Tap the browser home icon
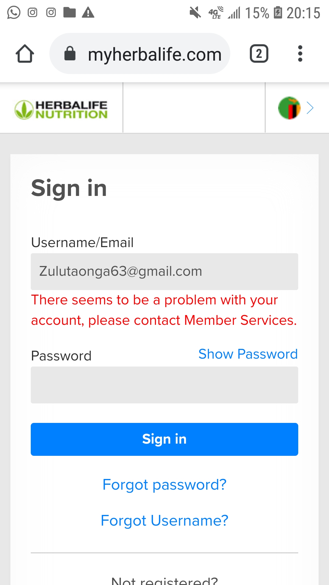The height and width of the screenshot is (585, 329). point(25,54)
